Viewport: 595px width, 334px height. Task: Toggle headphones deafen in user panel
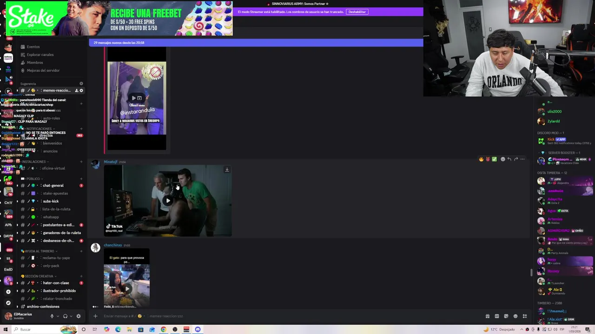pos(65,316)
